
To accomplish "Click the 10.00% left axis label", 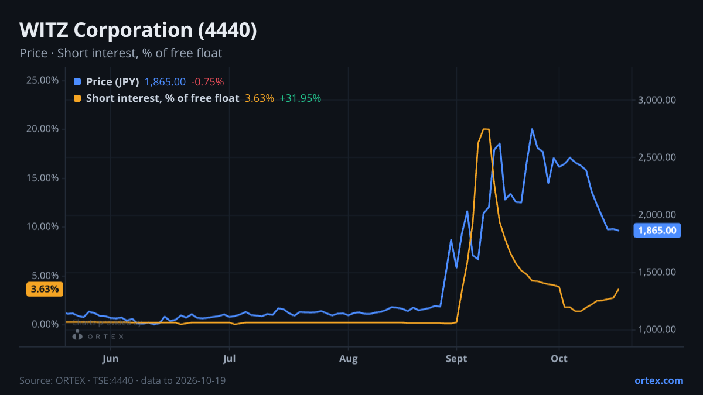I will 42,226.
